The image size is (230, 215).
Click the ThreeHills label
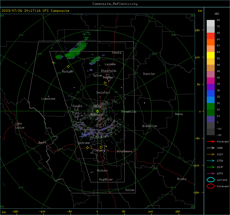(129, 112)
